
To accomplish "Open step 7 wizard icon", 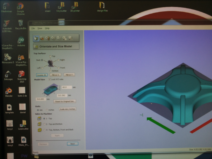I will point(70,38).
